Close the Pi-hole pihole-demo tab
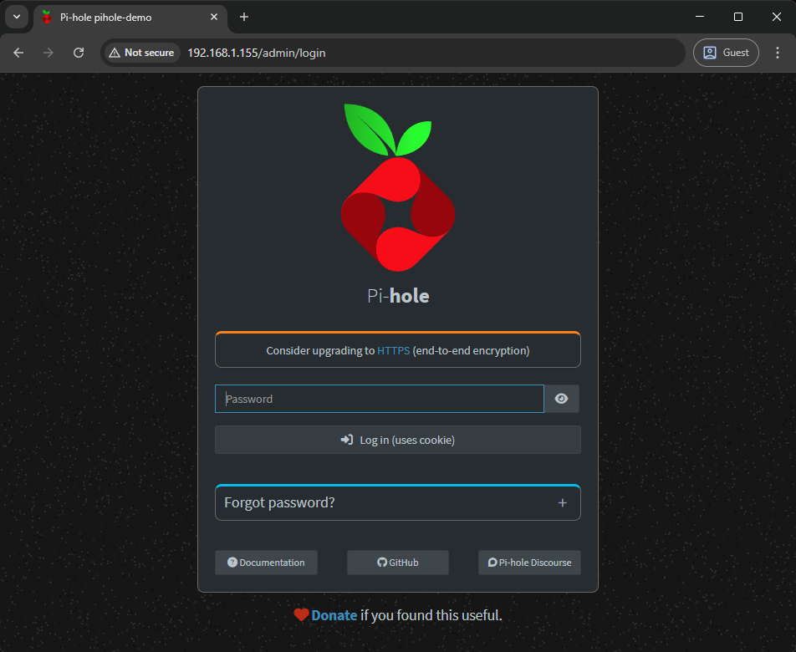 point(215,17)
